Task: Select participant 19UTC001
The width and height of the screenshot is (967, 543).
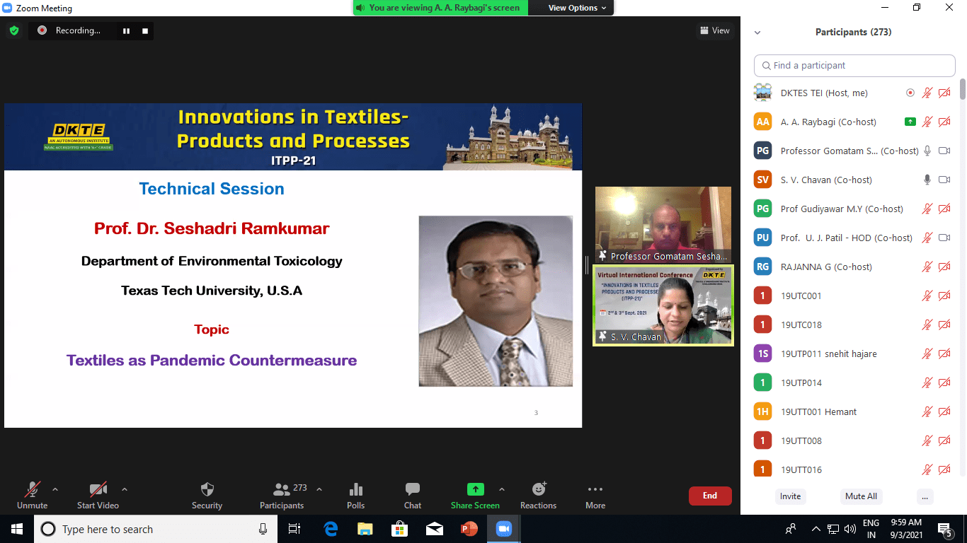Action: coord(852,296)
